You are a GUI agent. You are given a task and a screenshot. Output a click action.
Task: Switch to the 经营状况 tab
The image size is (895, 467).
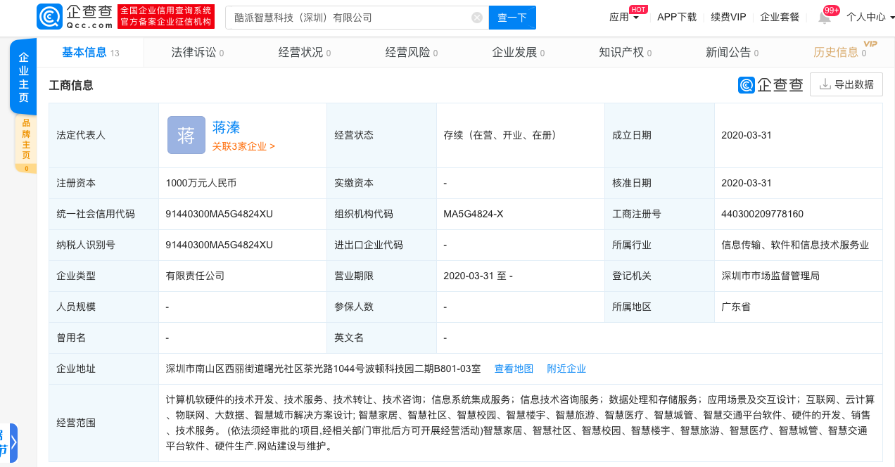[305, 53]
